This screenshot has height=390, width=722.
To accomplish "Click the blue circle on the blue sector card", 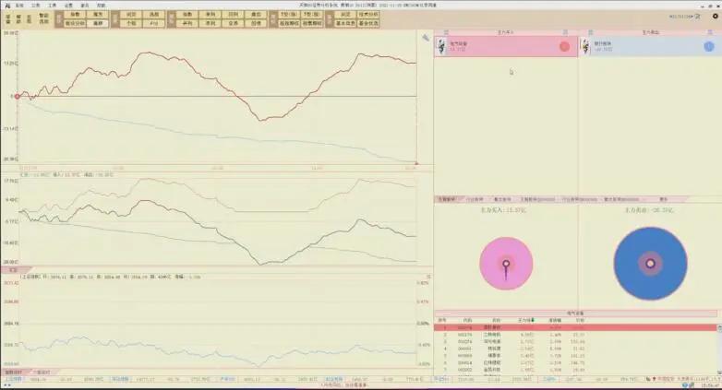I will (x=708, y=46).
